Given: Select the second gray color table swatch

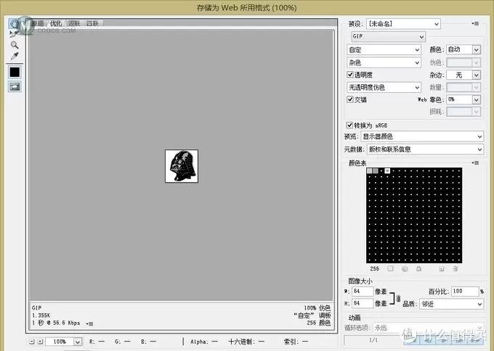Looking at the screenshot, I should pyautogui.click(x=376, y=170).
